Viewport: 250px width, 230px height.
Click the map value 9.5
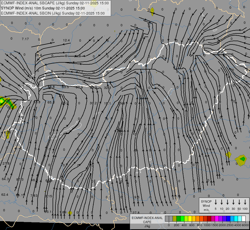137,197
